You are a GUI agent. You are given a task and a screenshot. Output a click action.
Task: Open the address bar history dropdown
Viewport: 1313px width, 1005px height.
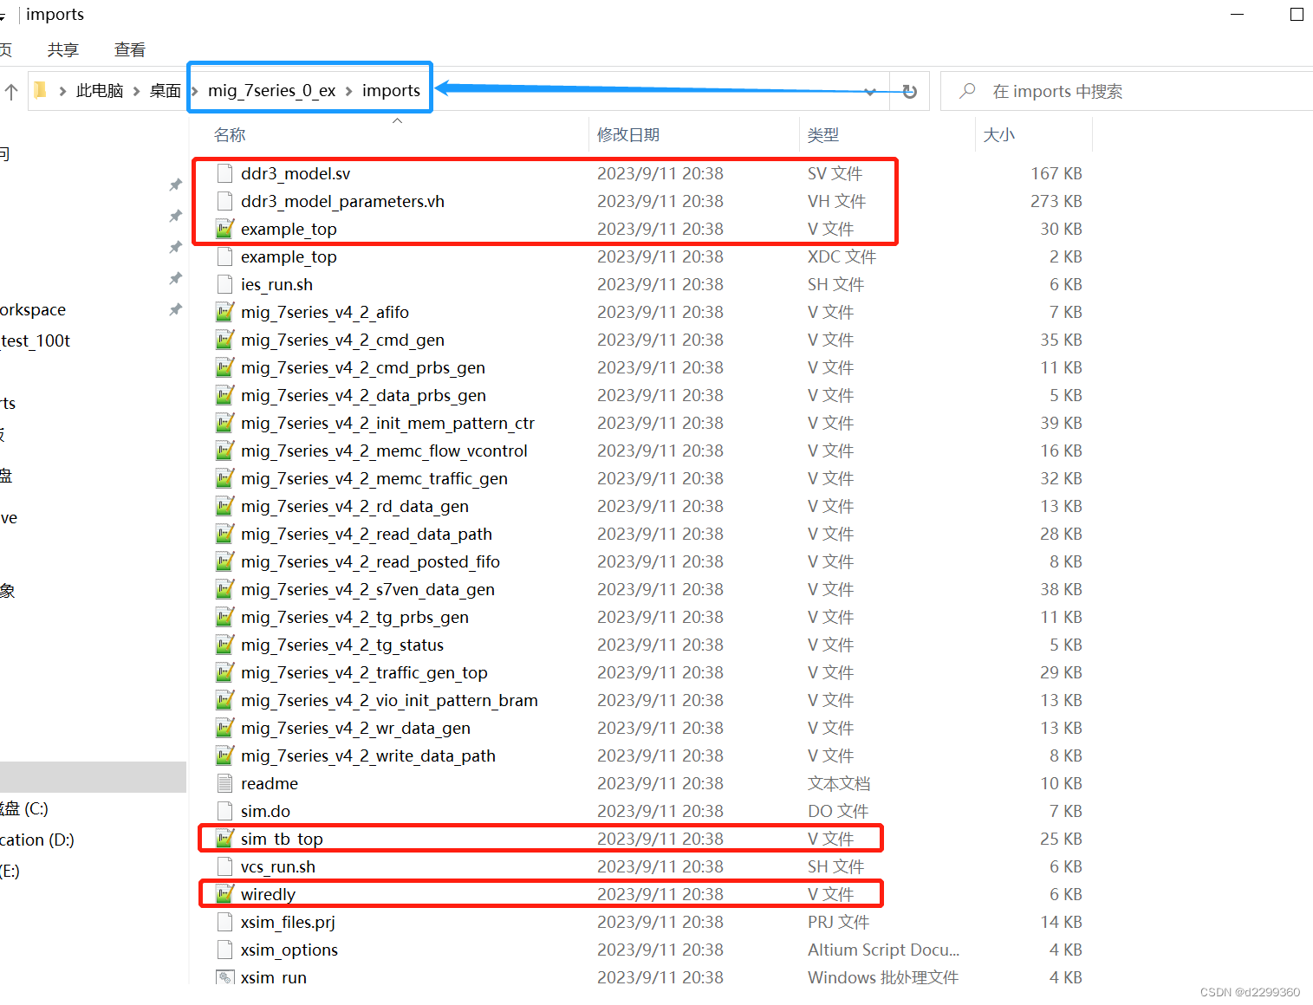point(870,91)
